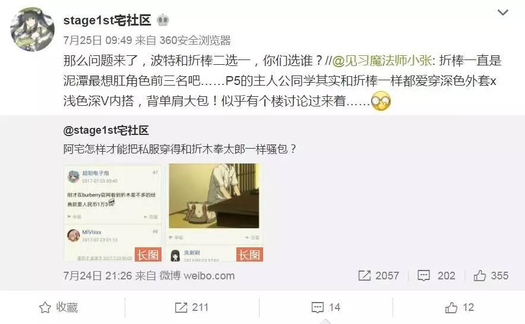Open the @stage1st宅社区 original post author link
525x324 pixels.
coord(106,130)
